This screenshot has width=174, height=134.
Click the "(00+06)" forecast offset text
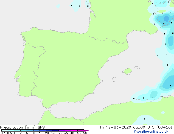164,127
